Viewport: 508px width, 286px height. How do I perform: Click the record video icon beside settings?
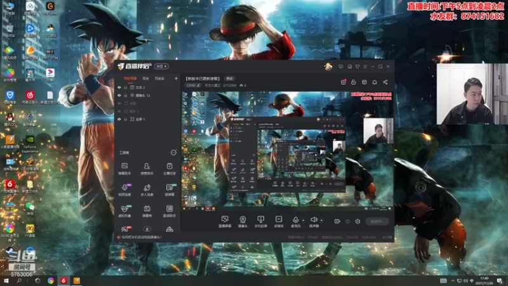[337, 221]
